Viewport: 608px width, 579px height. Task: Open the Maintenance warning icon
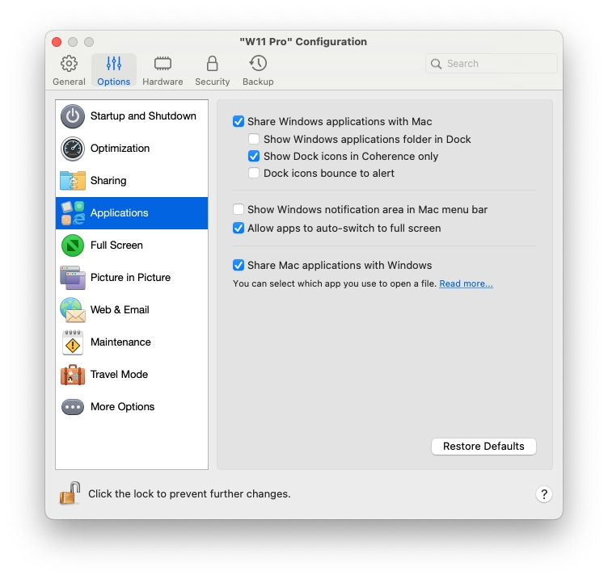point(73,342)
